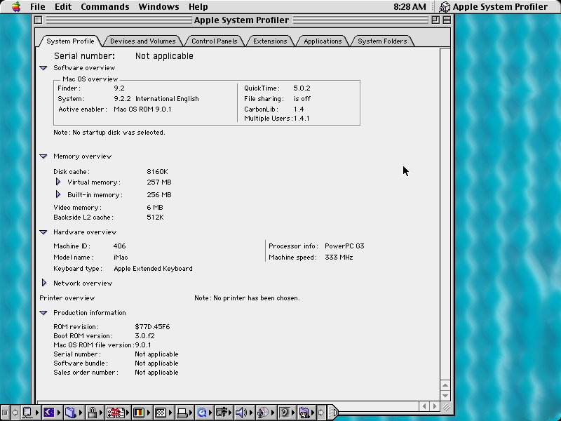Click Machine ID '406' value
The width and height of the screenshot is (561, 421).
[x=119, y=246]
